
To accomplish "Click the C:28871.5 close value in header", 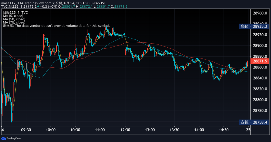I will (x=119, y=7).
